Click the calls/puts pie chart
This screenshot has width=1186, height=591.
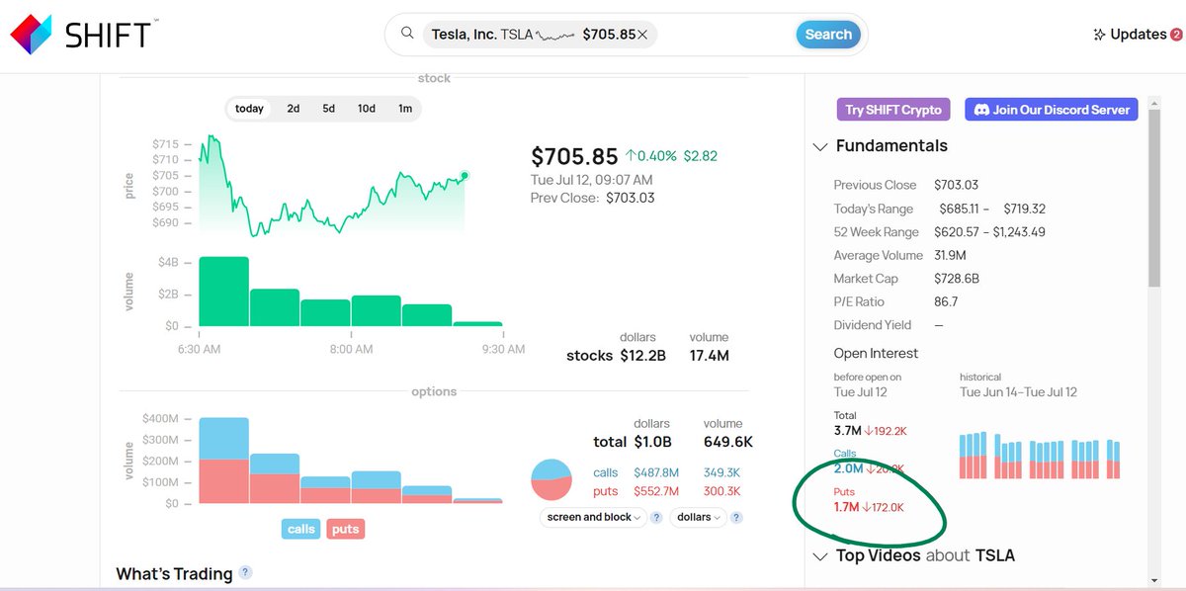(x=551, y=480)
